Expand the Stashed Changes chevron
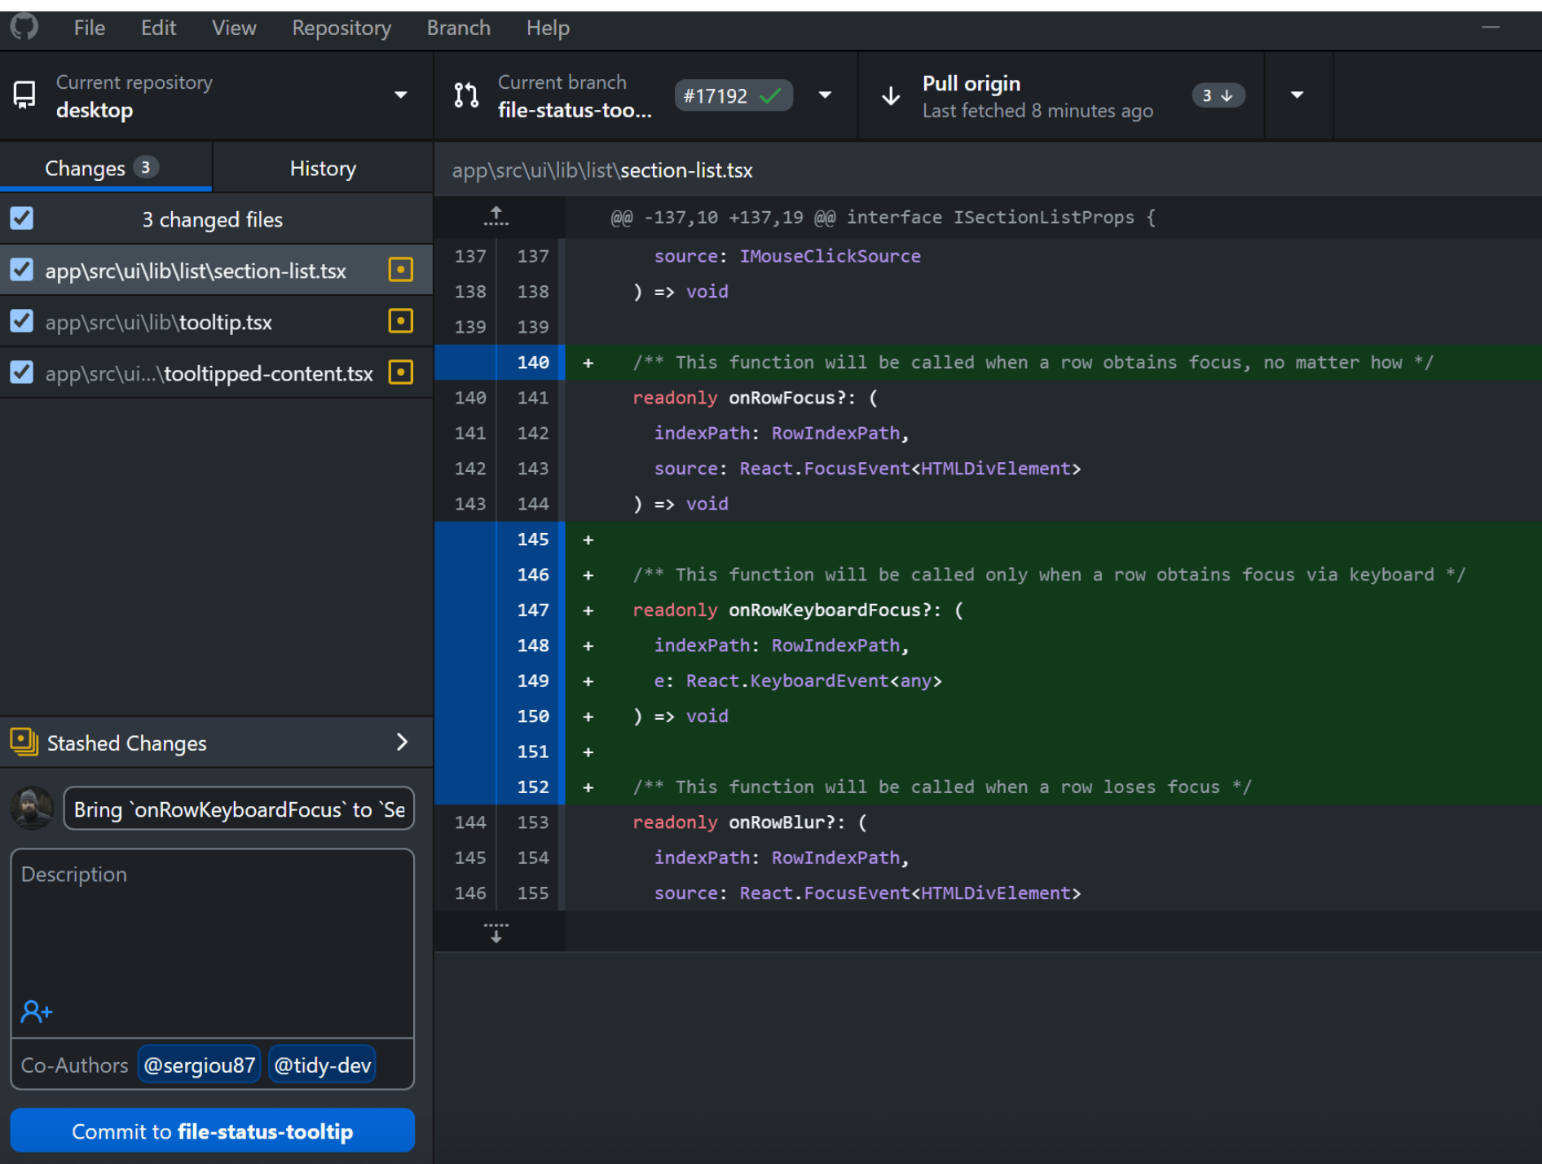Screen dimensions: 1542x1164 coord(402,742)
